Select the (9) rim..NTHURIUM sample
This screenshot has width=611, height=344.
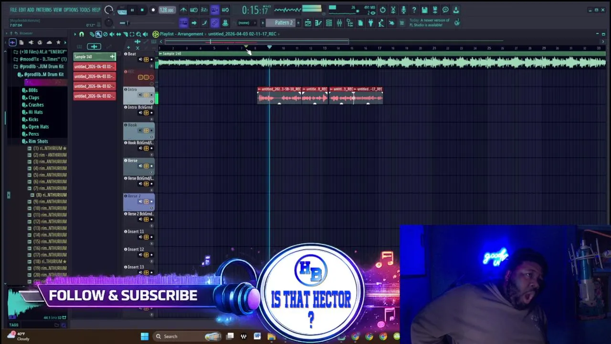tap(50, 202)
